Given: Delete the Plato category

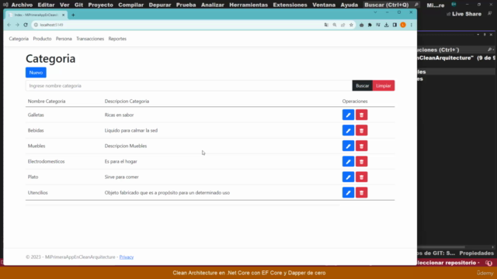Looking at the screenshot, I should pyautogui.click(x=361, y=177).
